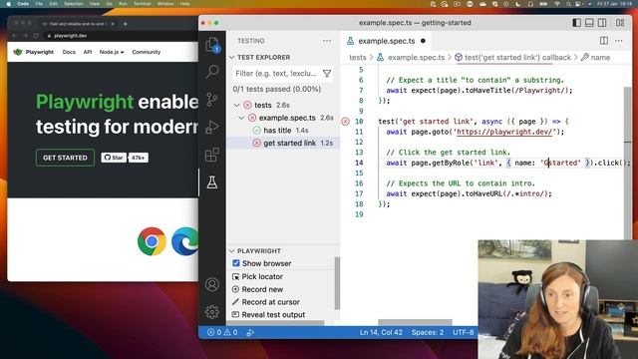Open Testing panel more actions ellipsis

327,41
